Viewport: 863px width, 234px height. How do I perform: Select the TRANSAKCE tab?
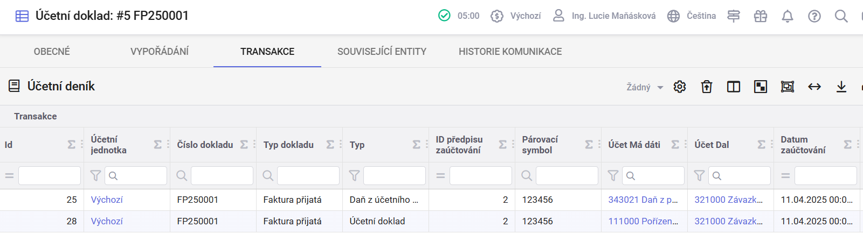(x=267, y=52)
